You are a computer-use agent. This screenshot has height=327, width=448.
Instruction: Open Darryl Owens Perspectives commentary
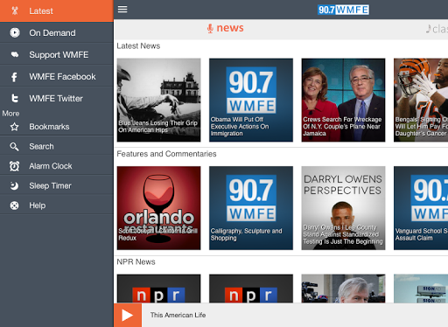coord(343,208)
